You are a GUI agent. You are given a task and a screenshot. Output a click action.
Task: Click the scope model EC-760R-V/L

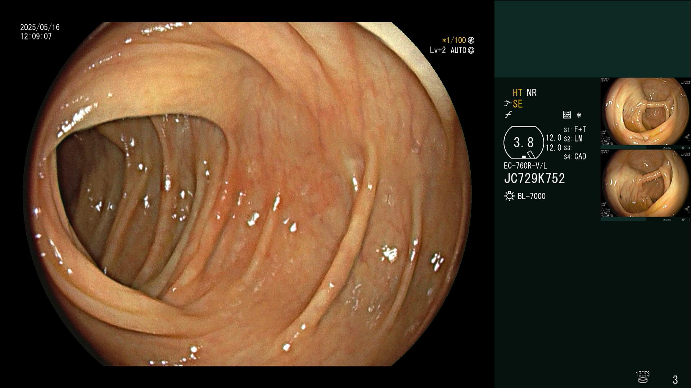(525, 166)
